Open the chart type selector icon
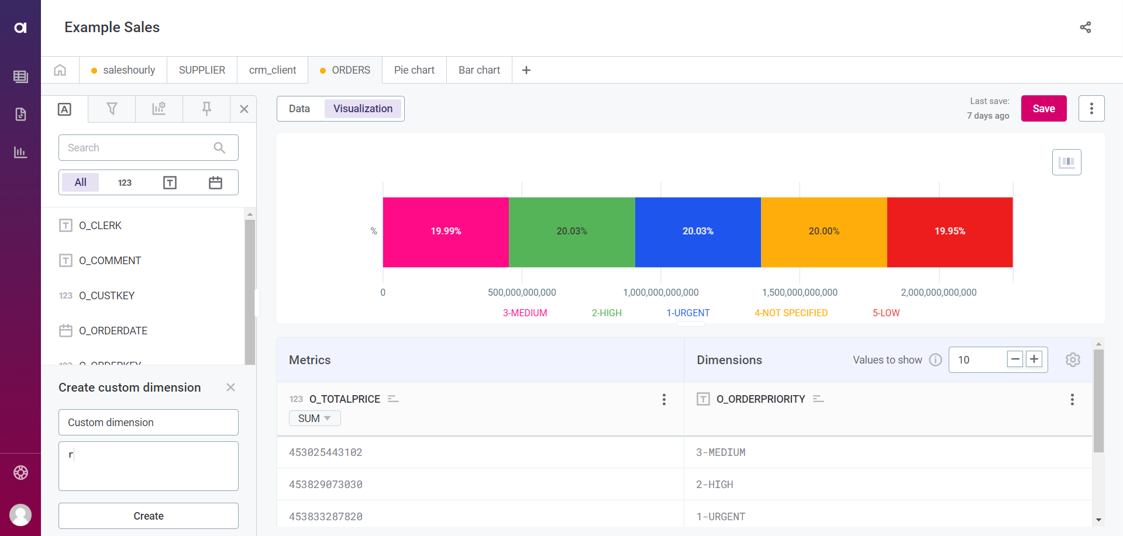Image resolution: width=1123 pixels, height=536 pixels. pos(1066,162)
